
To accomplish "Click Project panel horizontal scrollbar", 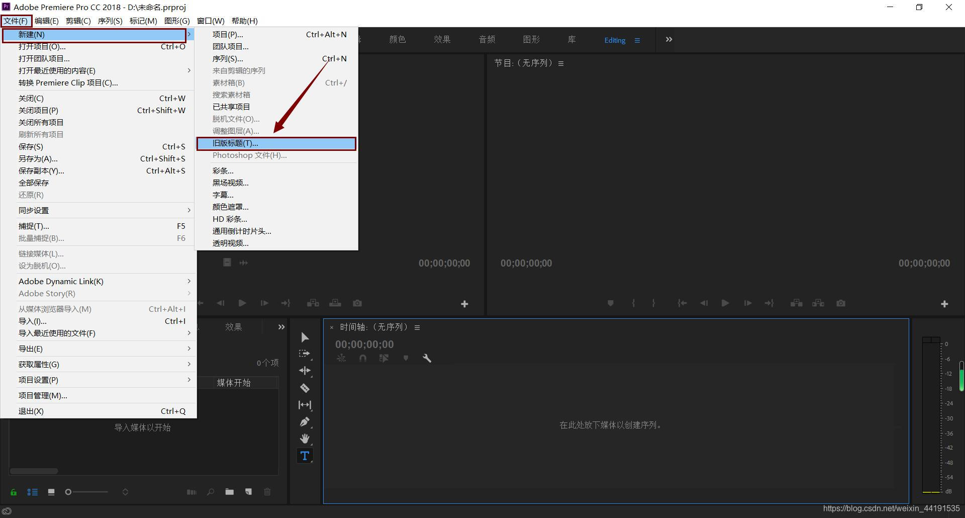I will 34,471.
